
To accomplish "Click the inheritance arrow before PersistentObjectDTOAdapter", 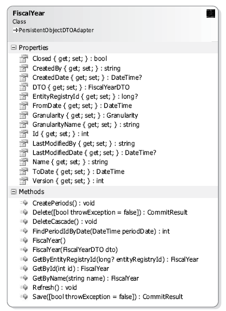I will coord(15,30).
